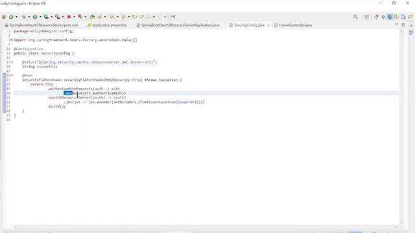Click the Previous Annotation toolbar icon
Viewport: 415px width, 233px height.
pyautogui.click(x=123, y=17)
